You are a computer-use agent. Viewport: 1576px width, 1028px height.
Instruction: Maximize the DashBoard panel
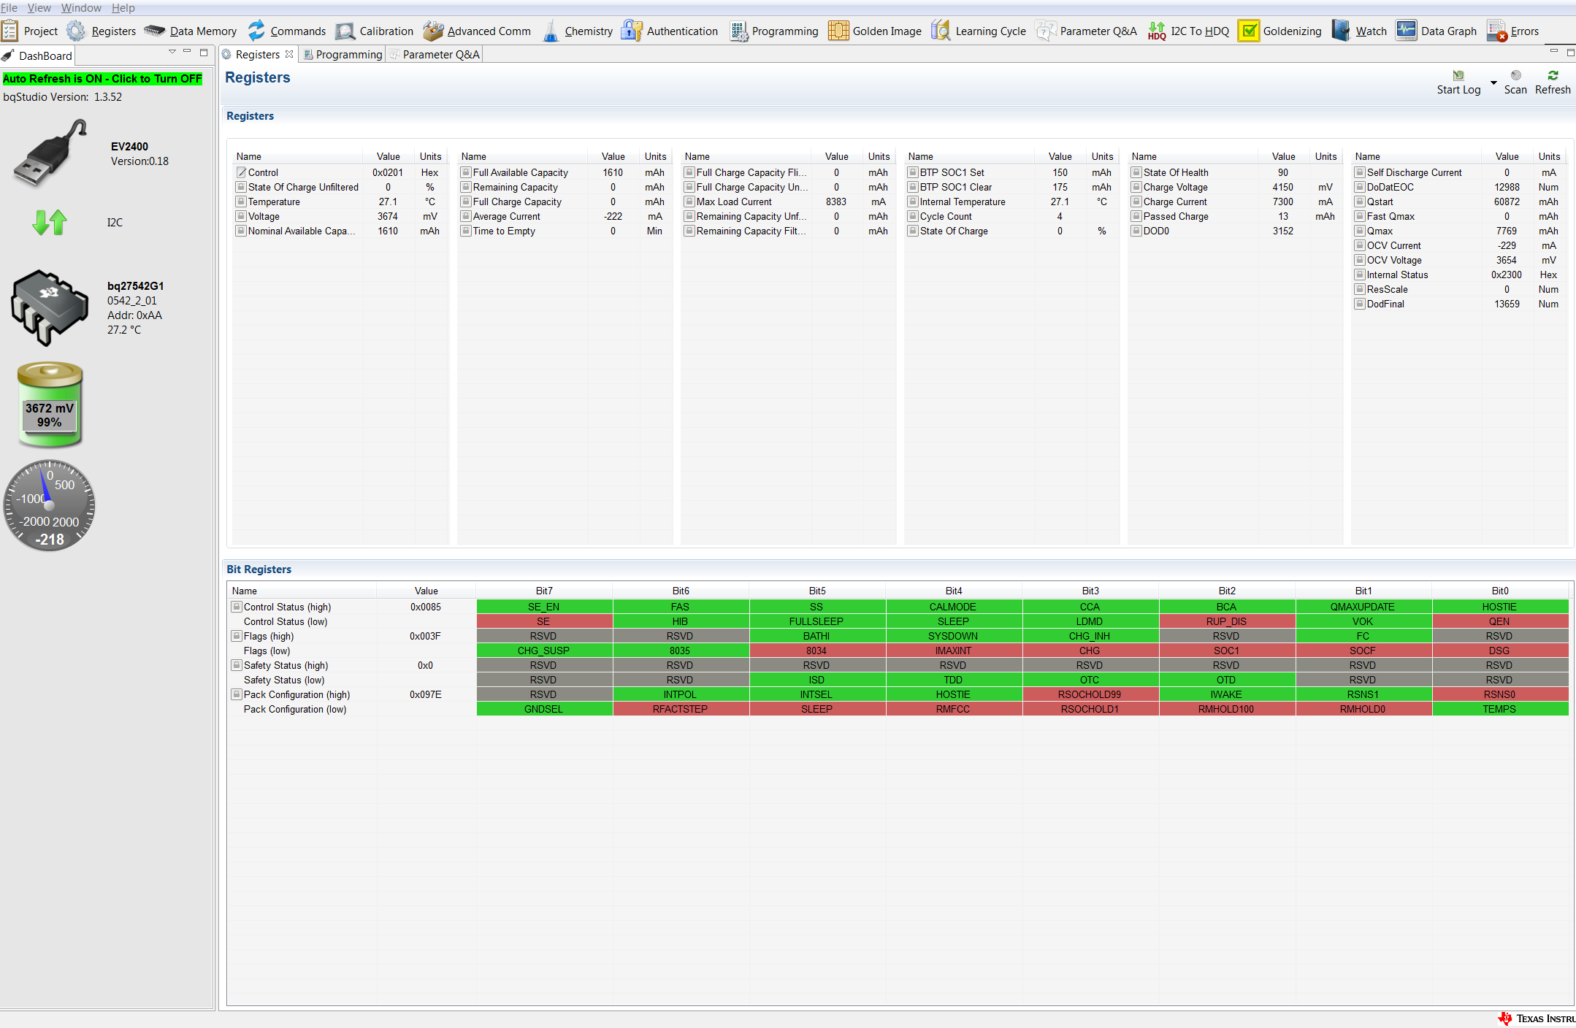pyautogui.click(x=204, y=52)
